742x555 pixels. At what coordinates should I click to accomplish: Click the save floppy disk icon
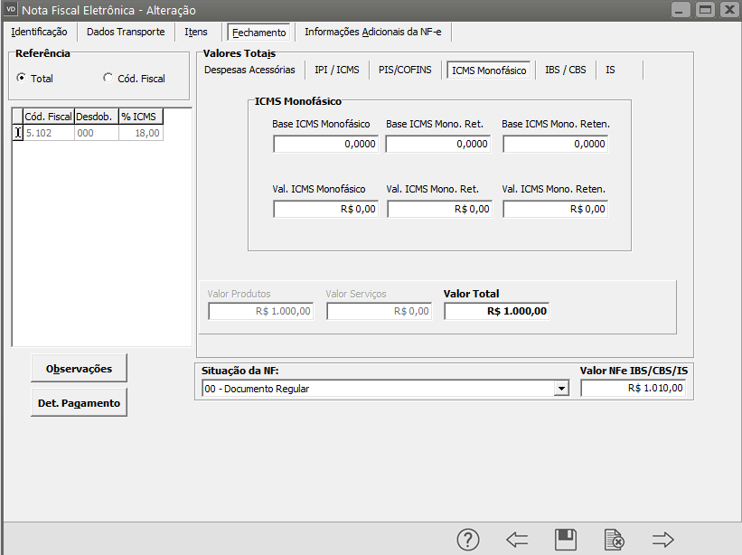point(566,540)
